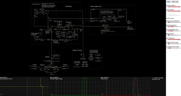Image resolution: width=181 pixels, height=96 pixels.
Task: Click the simulation time readout text
Action: (158, 78)
